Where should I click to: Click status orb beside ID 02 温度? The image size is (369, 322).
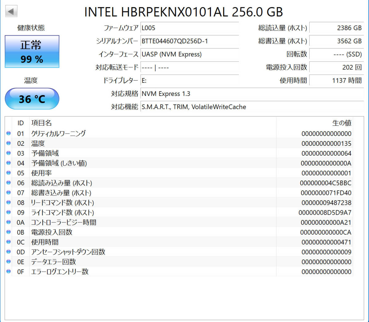pyautogui.click(x=9, y=143)
